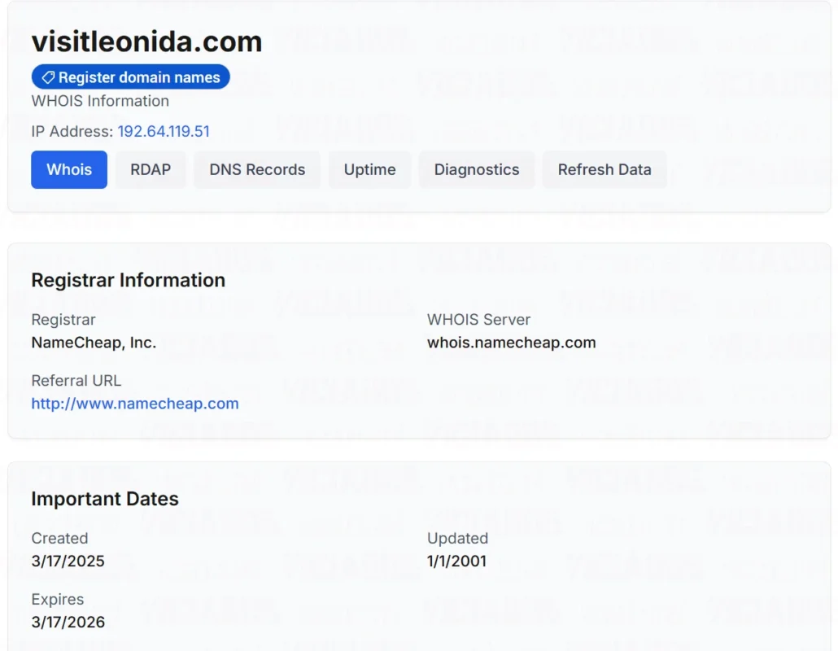Click the Referral URL field label
The width and height of the screenshot is (838, 651).
(76, 381)
